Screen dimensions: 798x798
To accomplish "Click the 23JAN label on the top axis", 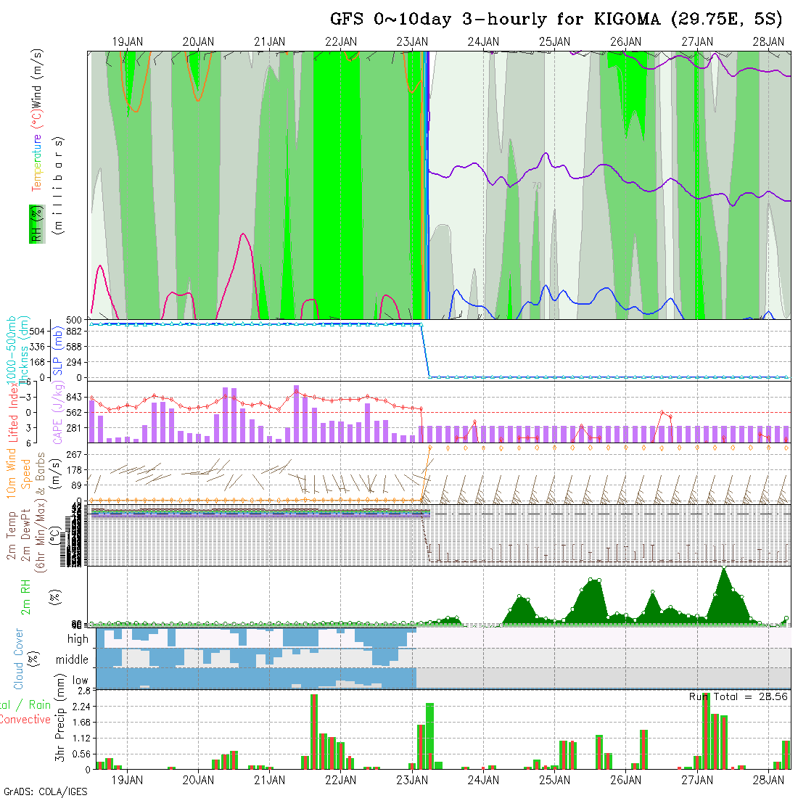I will 412,42.
